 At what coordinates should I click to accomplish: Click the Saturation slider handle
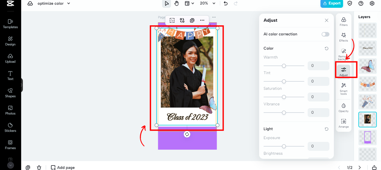point(284,97)
